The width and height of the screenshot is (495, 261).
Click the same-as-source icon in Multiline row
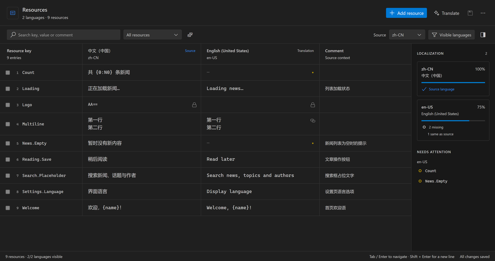click(x=313, y=121)
